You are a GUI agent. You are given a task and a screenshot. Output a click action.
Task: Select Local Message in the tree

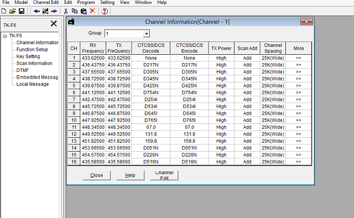click(33, 84)
